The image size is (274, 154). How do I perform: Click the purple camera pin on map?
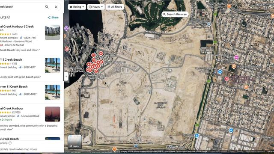[x=66, y=29]
